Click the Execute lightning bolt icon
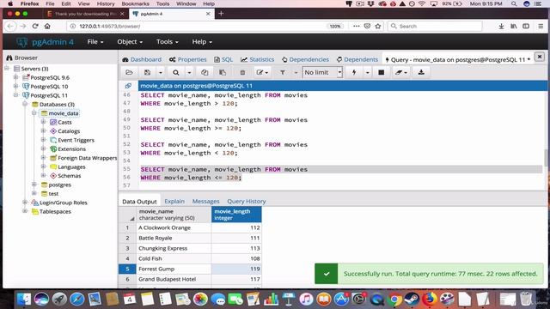The image size is (550, 309). click(x=354, y=72)
